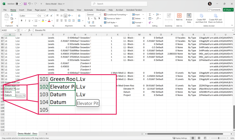Screen dimensions: 235x140
Task: Click Increase Font Size icon
Action: tap(47, 16)
